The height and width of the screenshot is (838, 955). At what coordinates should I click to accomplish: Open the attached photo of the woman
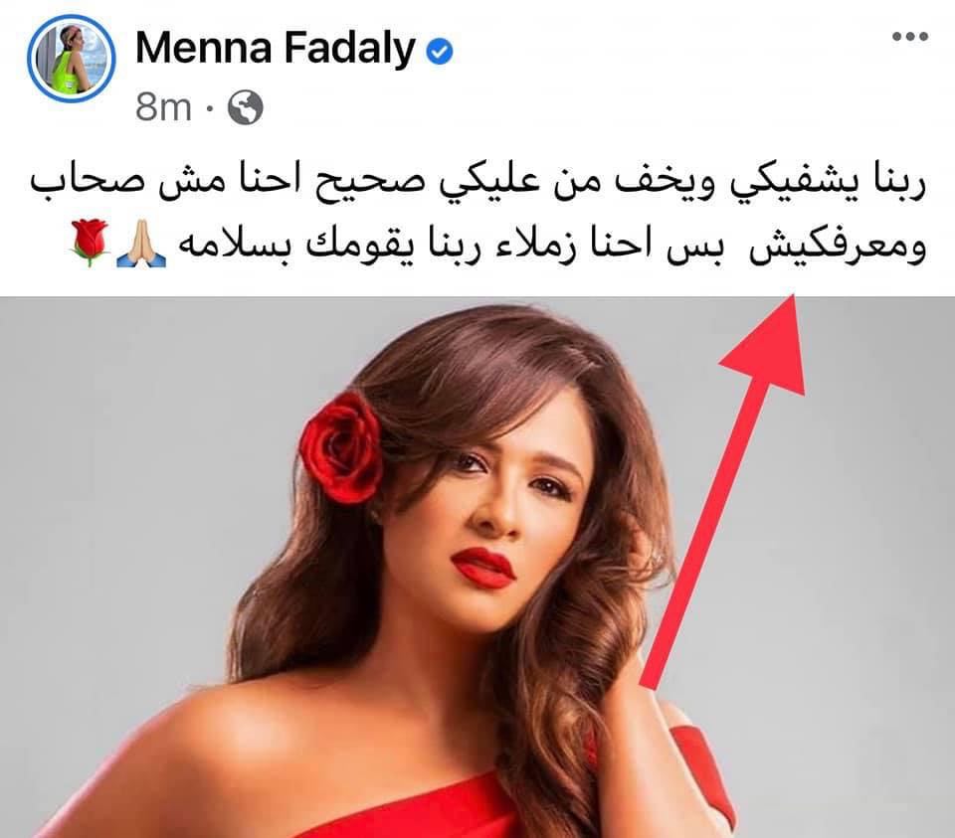pyautogui.click(x=477, y=568)
